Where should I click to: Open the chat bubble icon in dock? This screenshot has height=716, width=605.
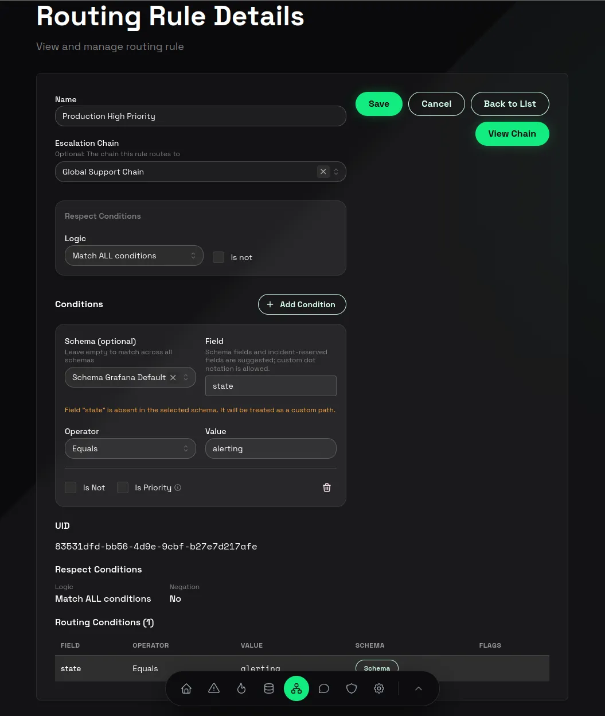click(x=324, y=688)
